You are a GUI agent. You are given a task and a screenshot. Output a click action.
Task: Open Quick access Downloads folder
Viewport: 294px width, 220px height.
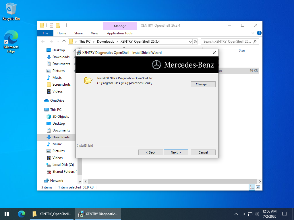(61, 57)
